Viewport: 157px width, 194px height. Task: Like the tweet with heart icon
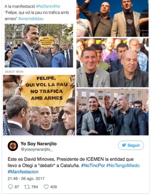pos(46,187)
